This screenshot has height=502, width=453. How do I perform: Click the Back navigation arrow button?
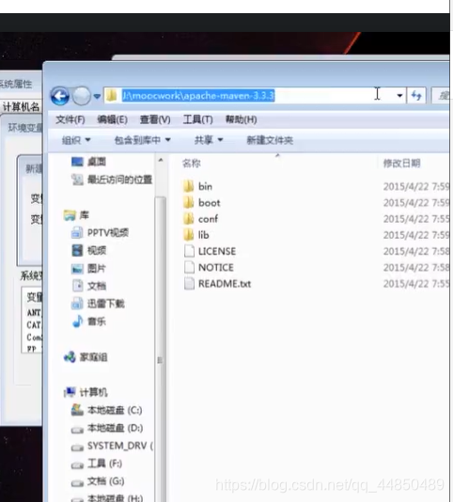(x=60, y=96)
